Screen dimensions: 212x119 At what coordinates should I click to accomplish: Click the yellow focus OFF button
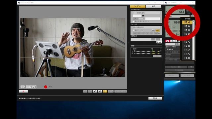(x=158, y=30)
